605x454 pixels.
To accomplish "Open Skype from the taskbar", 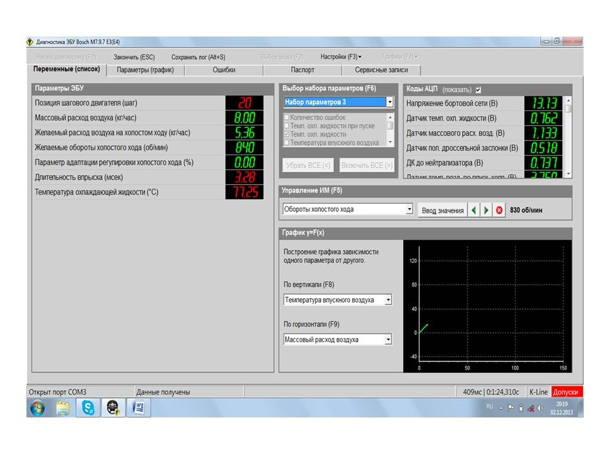I will click(88, 408).
